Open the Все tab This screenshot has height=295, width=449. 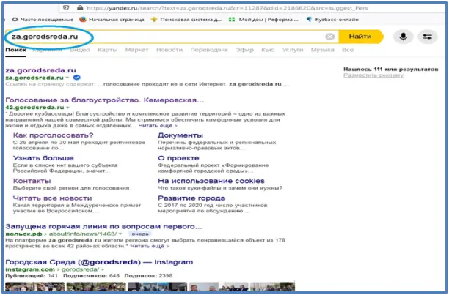point(348,50)
